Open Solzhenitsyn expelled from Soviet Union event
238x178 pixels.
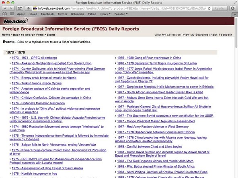51,63
